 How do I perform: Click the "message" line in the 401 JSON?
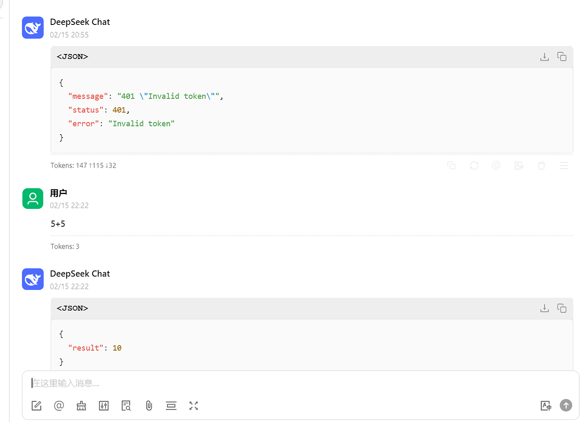point(146,96)
